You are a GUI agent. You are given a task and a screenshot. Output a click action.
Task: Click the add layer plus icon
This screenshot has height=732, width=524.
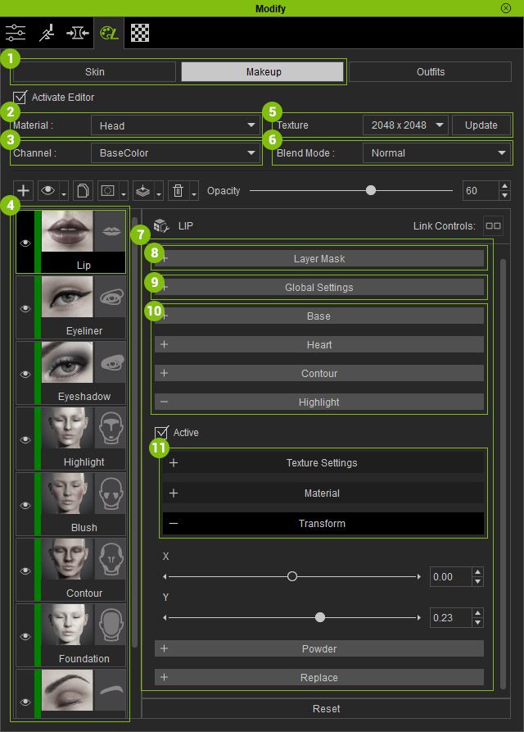tap(25, 191)
